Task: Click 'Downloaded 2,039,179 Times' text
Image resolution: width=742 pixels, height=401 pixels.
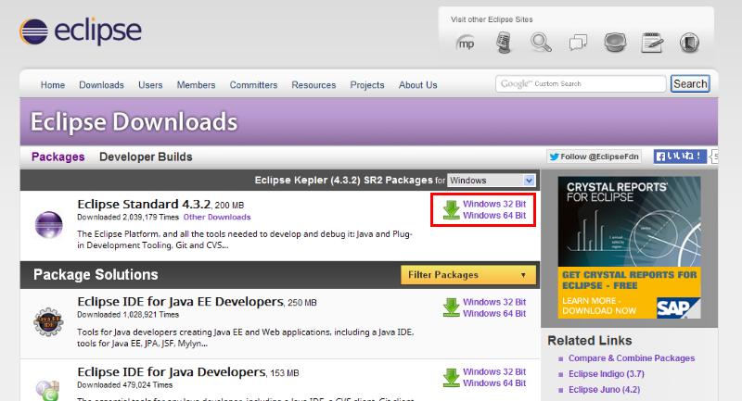Action: click(x=128, y=218)
